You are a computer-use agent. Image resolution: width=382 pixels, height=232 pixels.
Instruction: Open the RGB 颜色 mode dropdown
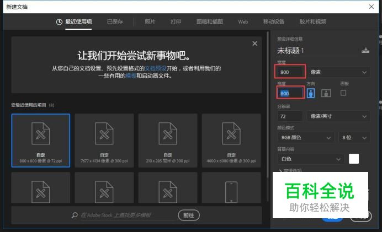coord(306,138)
